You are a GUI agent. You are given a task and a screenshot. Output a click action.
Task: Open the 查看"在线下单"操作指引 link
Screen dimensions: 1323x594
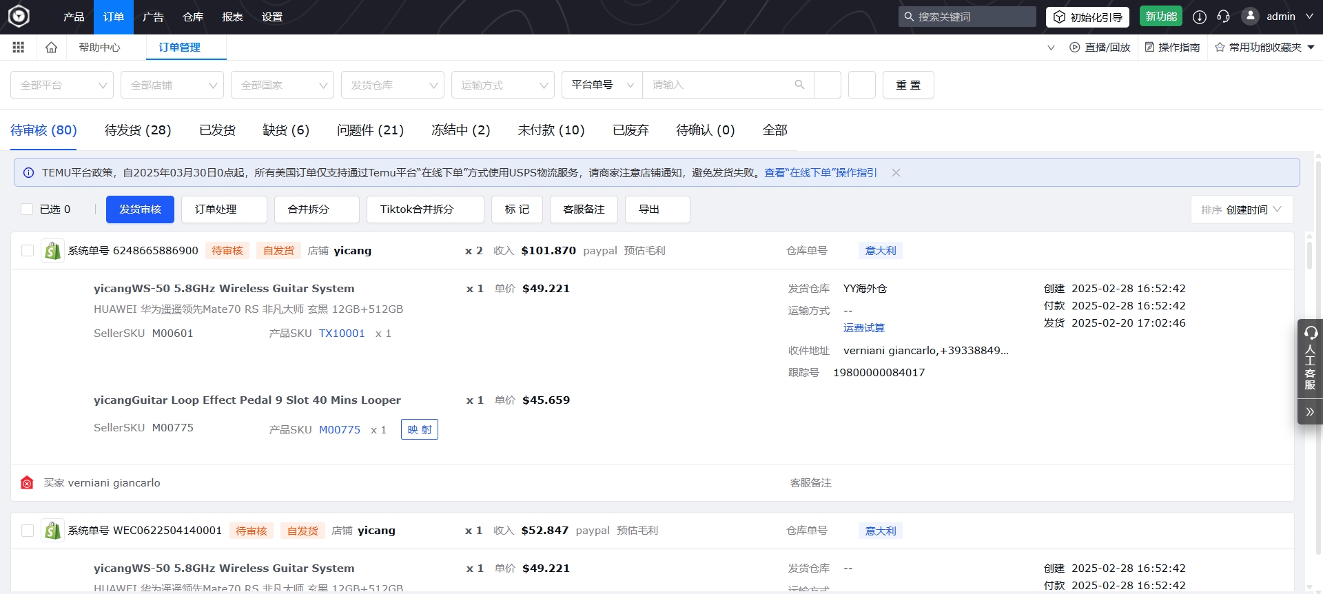821,173
